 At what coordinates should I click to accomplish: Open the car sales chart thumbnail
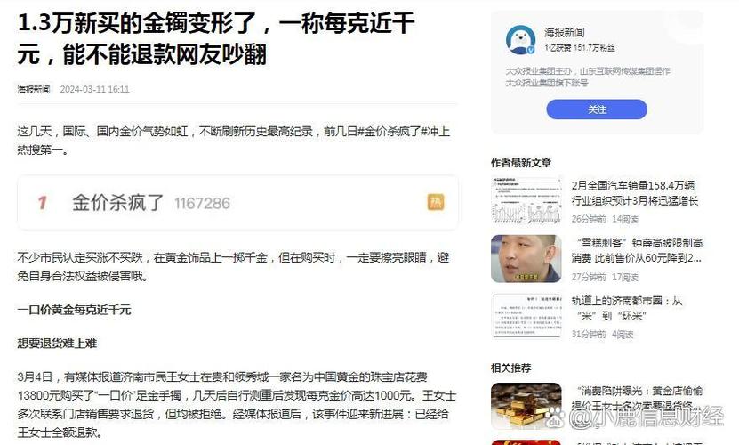(x=526, y=200)
